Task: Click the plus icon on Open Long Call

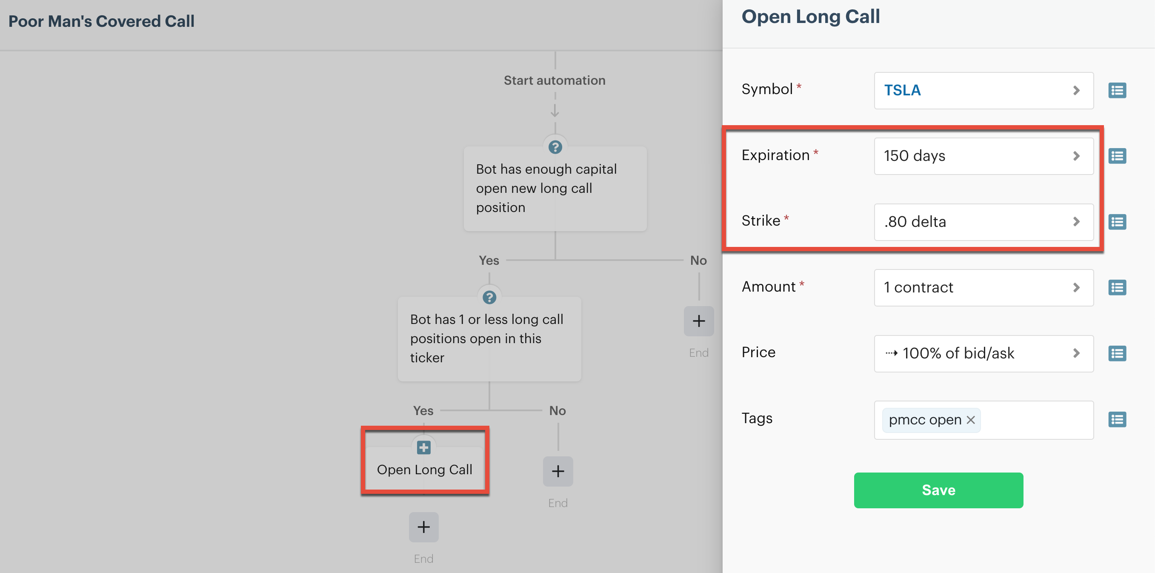Action: click(423, 447)
